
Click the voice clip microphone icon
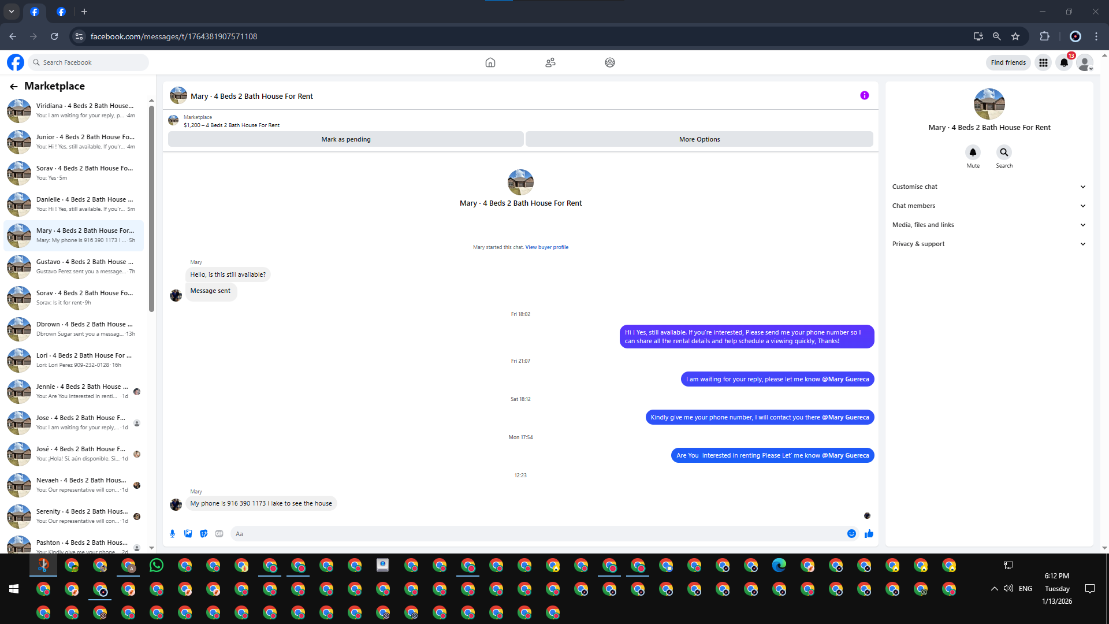pos(172,534)
